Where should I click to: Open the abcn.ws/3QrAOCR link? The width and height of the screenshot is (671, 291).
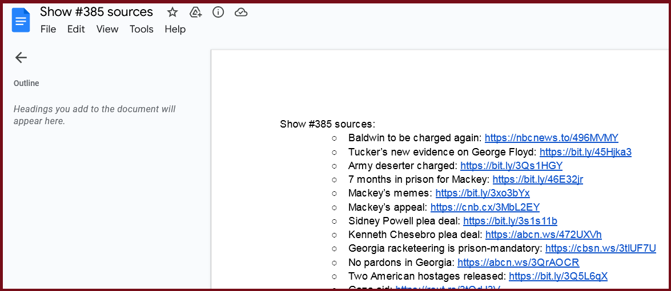coord(518,262)
